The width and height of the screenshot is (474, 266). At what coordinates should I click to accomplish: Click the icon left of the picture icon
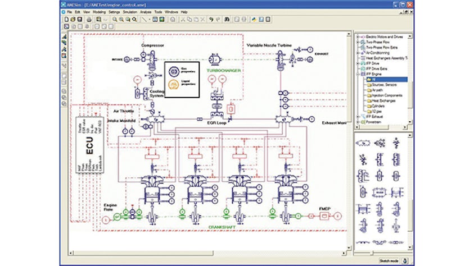pos(155,19)
